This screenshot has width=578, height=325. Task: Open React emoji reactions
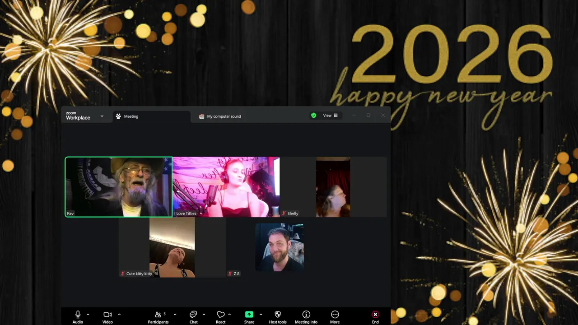pos(220,317)
